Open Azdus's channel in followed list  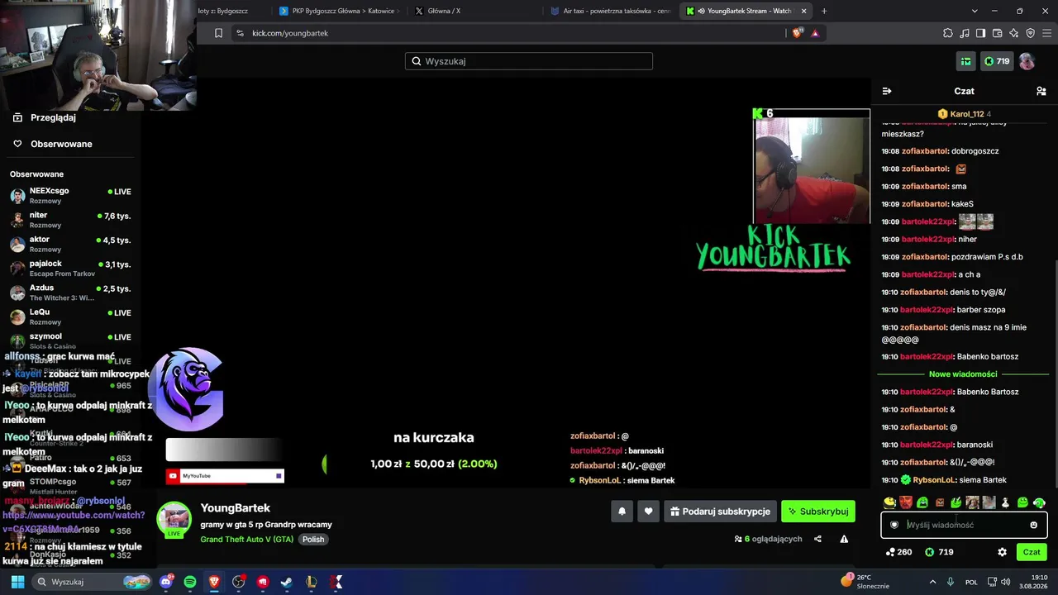click(70, 293)
